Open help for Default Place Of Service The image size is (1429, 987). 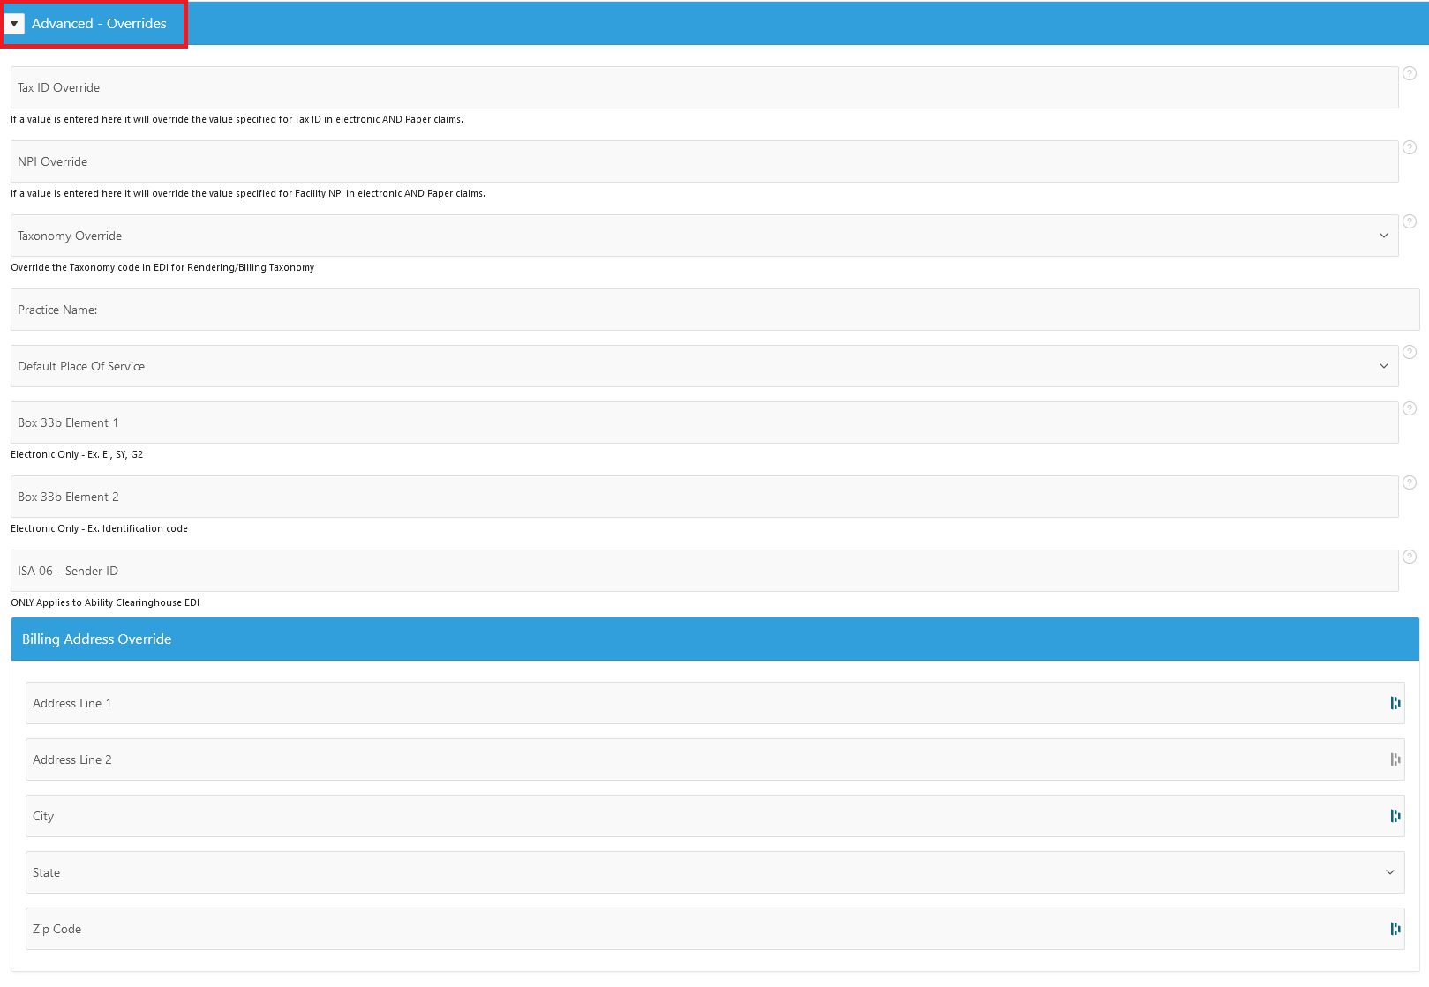coord(1410,352)
